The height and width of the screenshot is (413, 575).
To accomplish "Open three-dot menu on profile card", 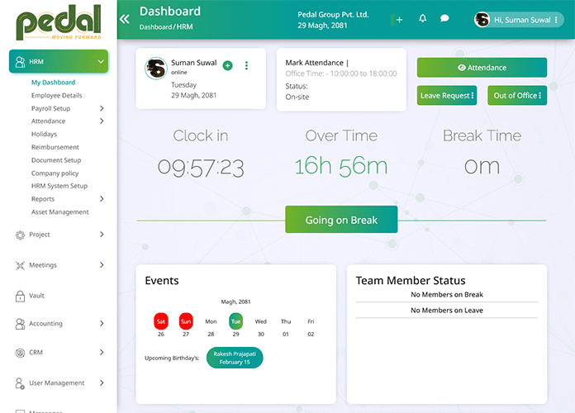I will click(246, 65).
